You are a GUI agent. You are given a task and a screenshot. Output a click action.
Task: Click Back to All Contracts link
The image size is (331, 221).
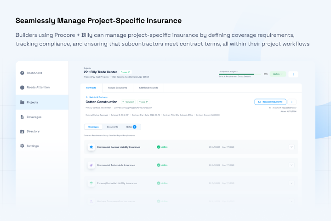(x=97, y=97)
